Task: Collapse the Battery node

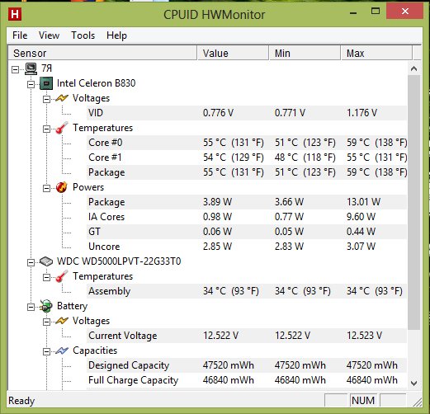Action: click(31, 307)
